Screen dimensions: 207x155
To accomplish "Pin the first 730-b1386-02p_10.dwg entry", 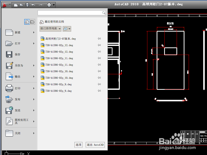I will [x=99, y=71].
